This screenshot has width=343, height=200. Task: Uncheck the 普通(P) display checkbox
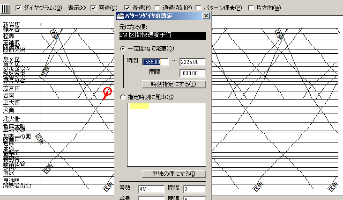tap(127, 8)
